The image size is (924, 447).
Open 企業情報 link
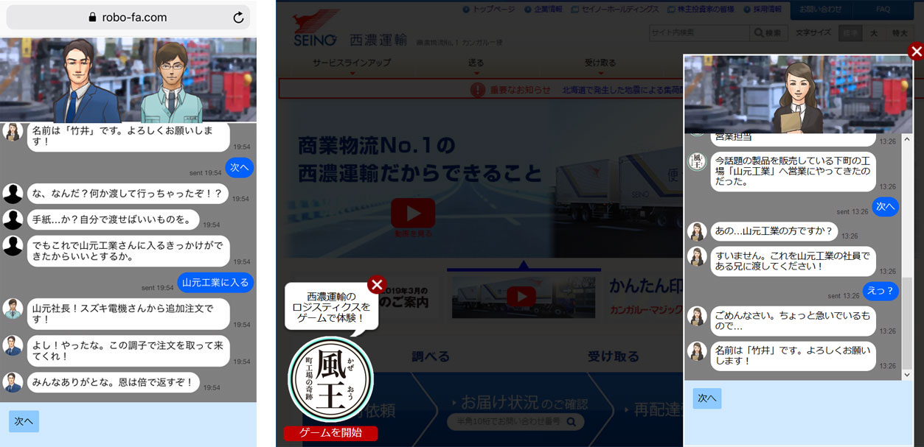coord(543,10)
